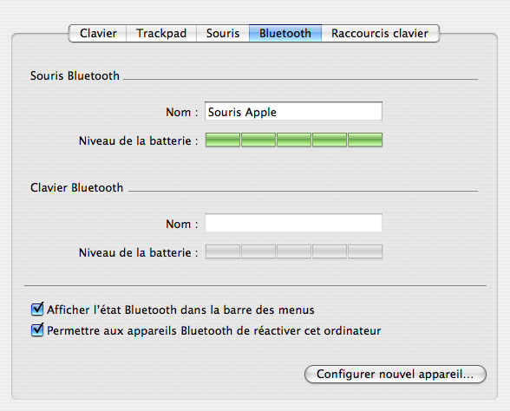Uncheck Permettre aux appareils Bluetooth de réactiver
The image size is (510, 411).
click(37, 330)
